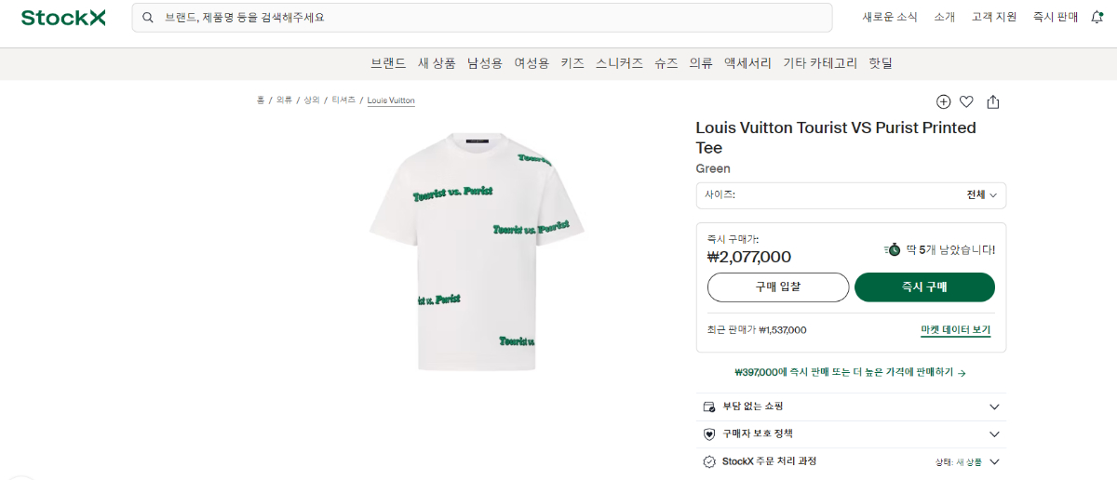Open the 스니커즈 category menu
Image resolution: width=1117 pixels, height=480 pixels.
click(619, 63)
